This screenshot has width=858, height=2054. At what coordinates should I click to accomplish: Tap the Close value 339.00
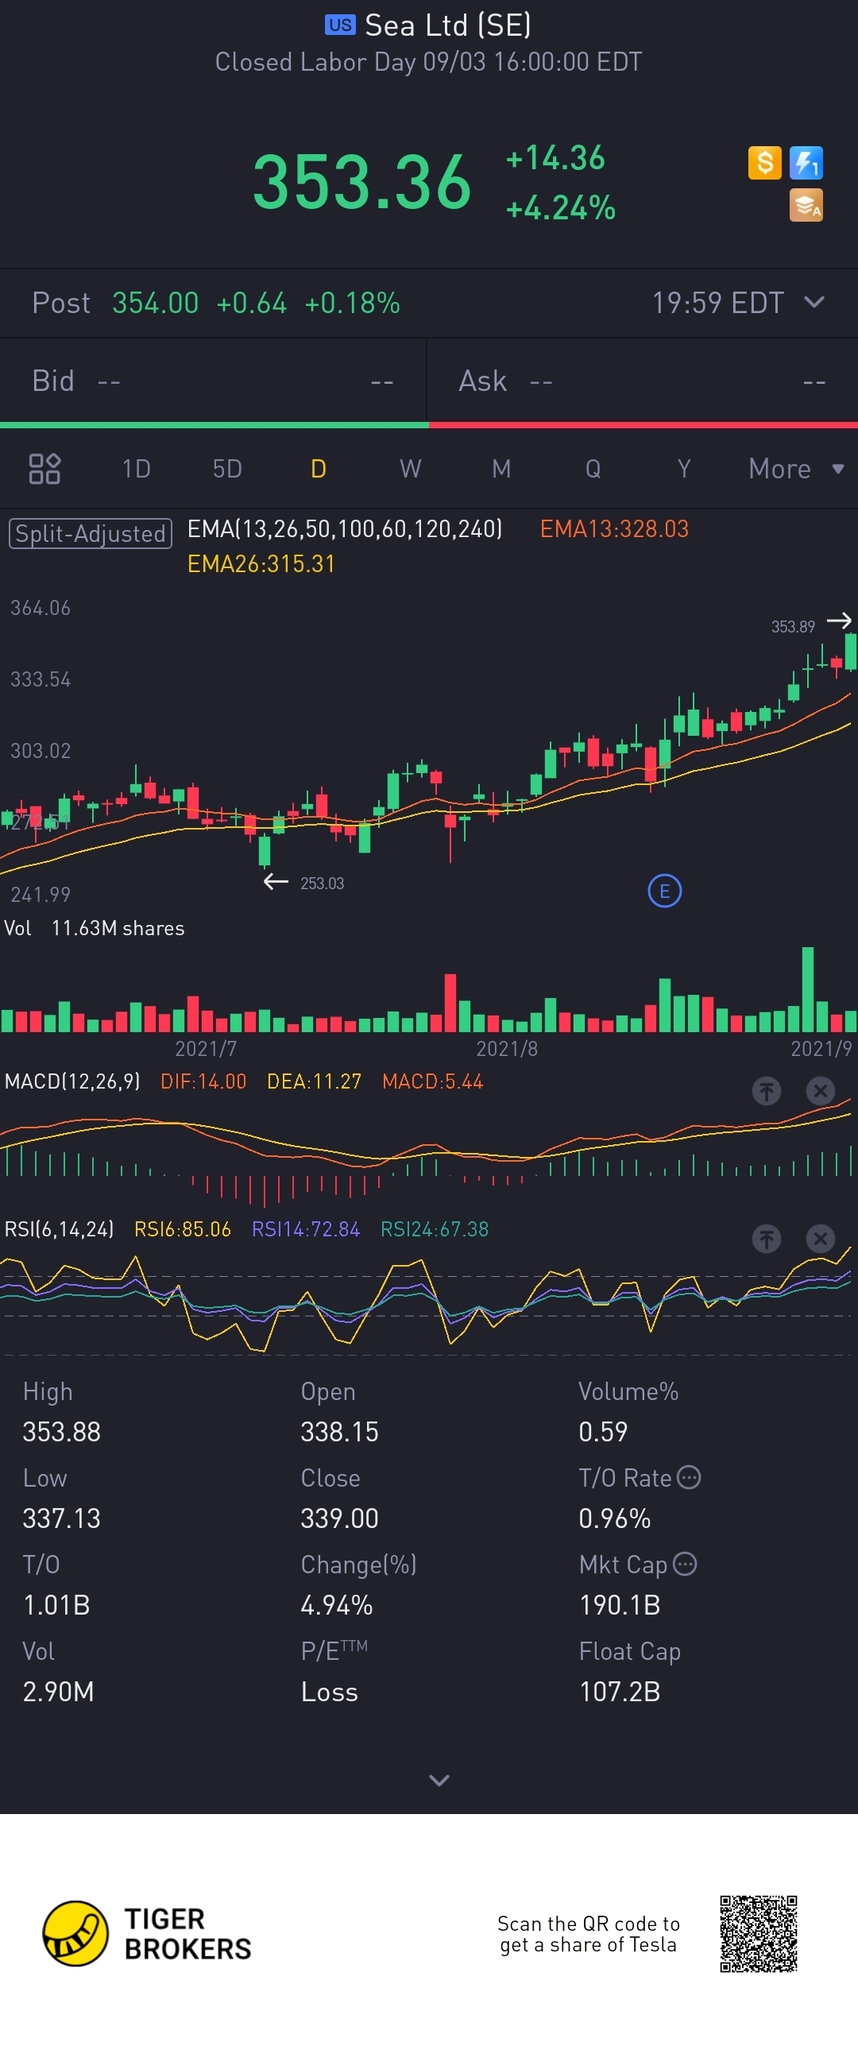pos(339,1518)
